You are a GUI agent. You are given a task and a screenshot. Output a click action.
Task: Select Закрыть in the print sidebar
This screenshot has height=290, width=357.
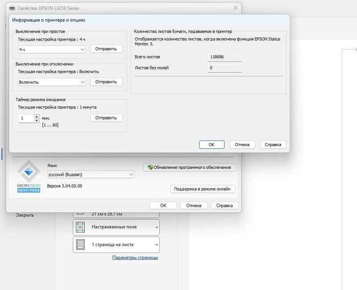point(25,215)
